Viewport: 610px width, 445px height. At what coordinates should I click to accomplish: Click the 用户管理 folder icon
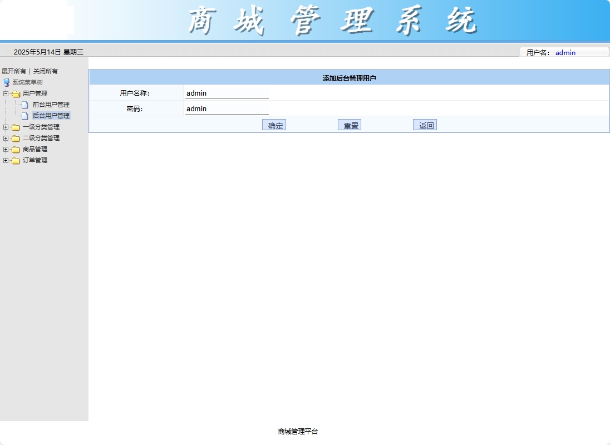click(16, 93)
